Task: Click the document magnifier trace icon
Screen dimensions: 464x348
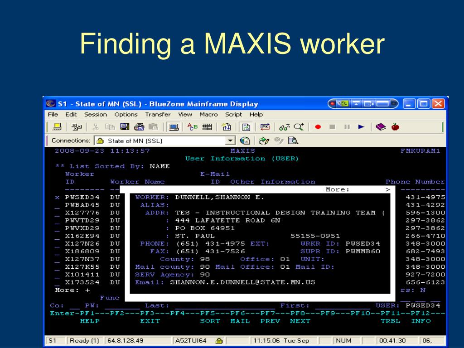Action: tap(293, 140)
